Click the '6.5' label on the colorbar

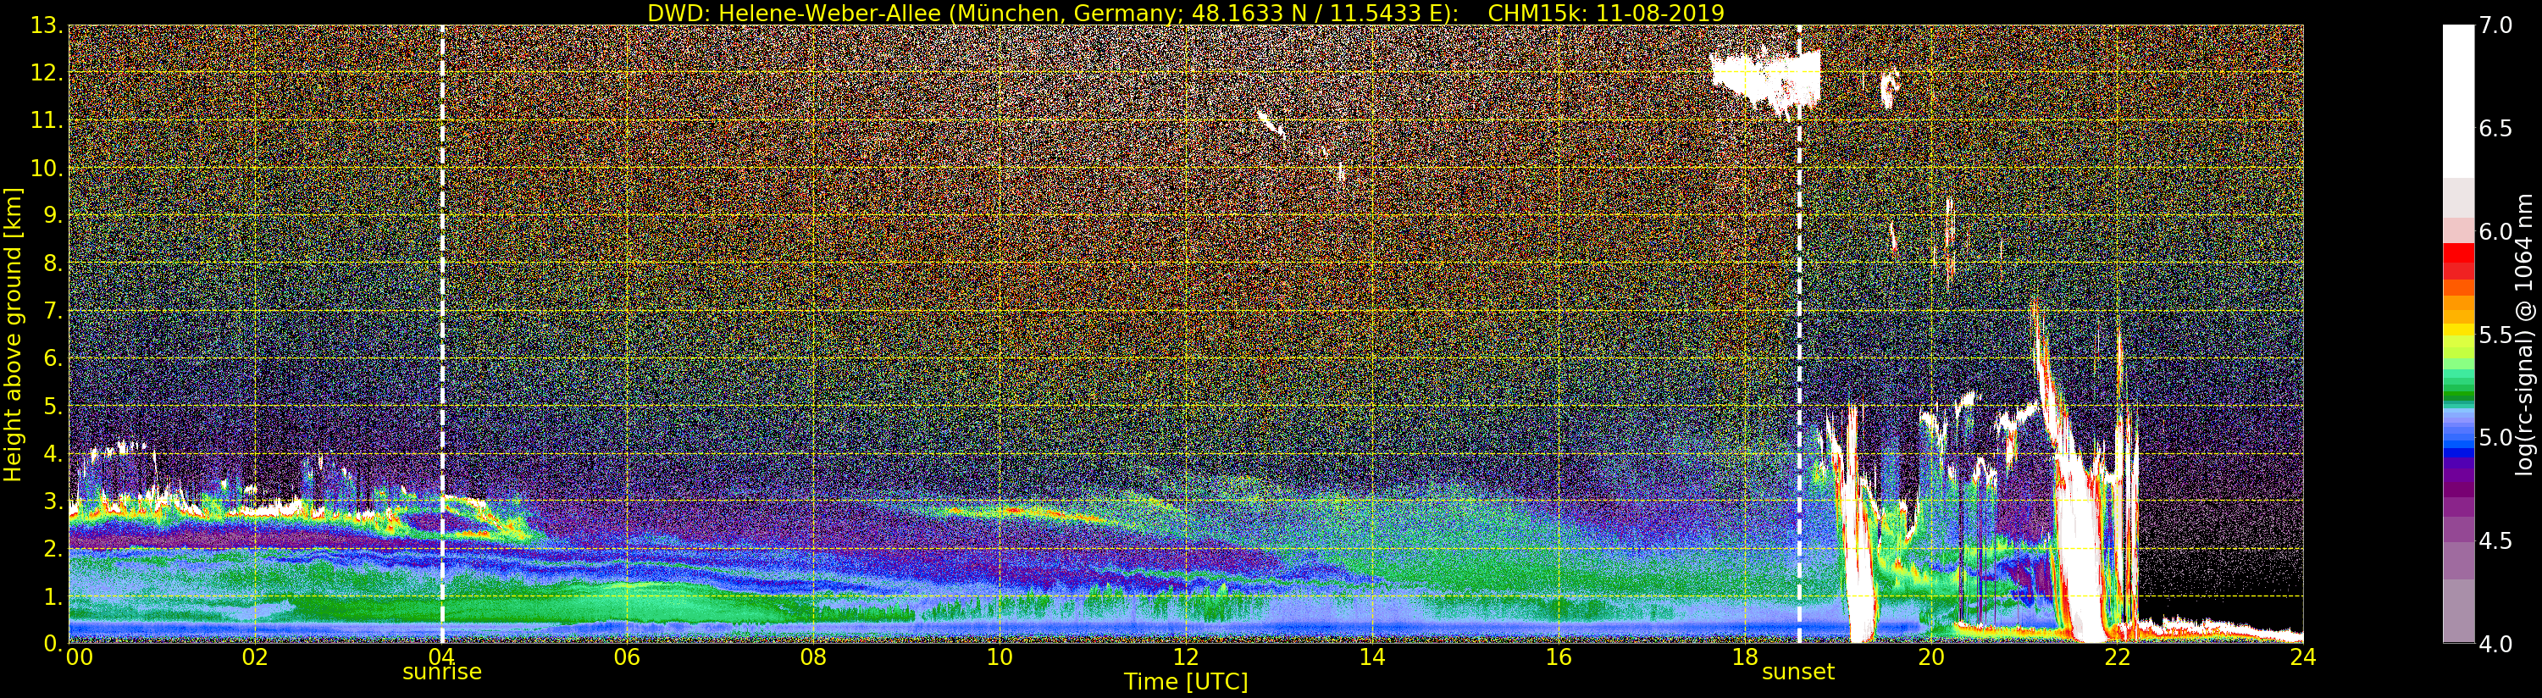(x=2495, y=129)
